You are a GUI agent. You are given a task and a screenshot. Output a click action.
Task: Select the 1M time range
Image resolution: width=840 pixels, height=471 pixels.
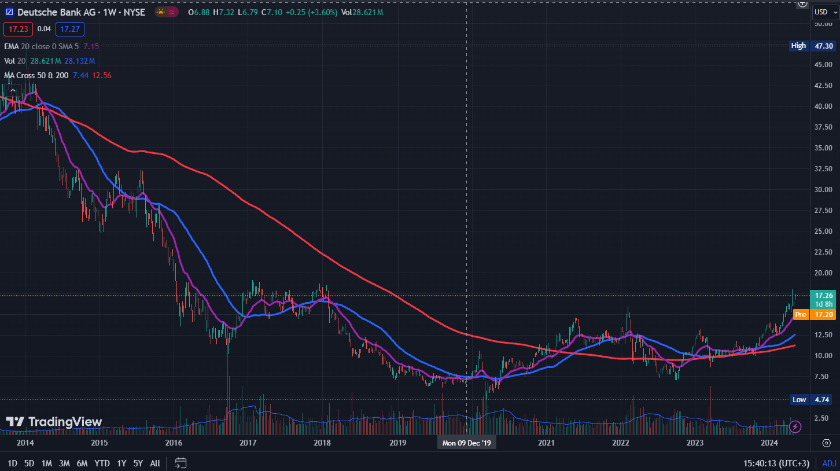click(47, 463)
